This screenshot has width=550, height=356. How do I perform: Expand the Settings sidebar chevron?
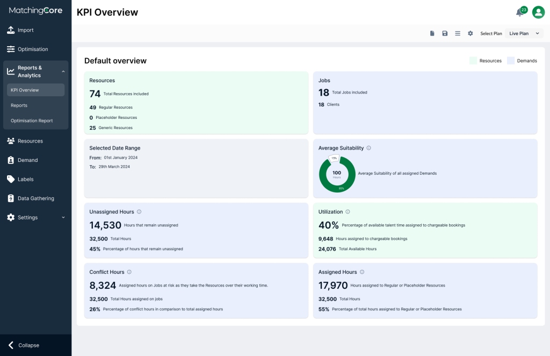[63, 217]
